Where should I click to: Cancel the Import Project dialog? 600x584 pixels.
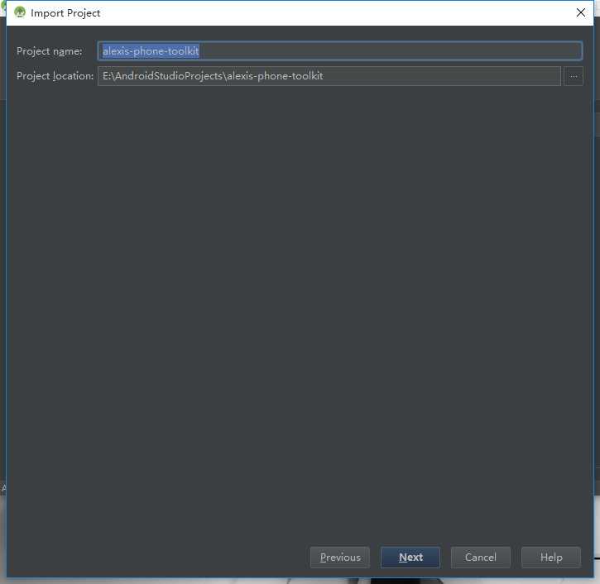tap(481, 558)
